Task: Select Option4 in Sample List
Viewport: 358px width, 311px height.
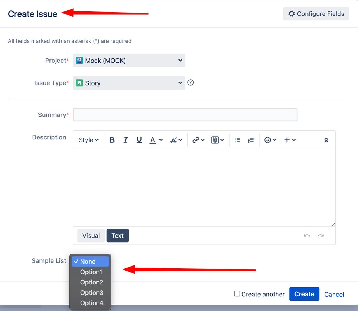Action: click(x=90, y=303)
